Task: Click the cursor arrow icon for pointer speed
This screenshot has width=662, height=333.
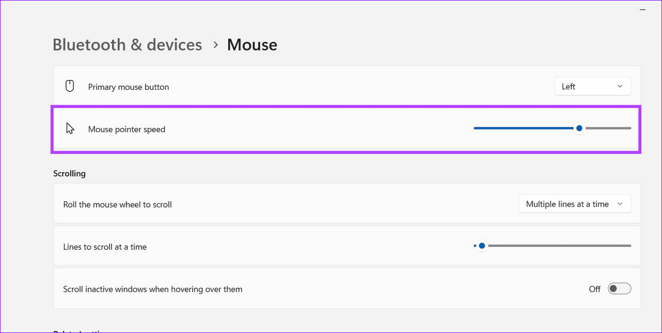Action: pyautogui.click(x=70, y=128)
